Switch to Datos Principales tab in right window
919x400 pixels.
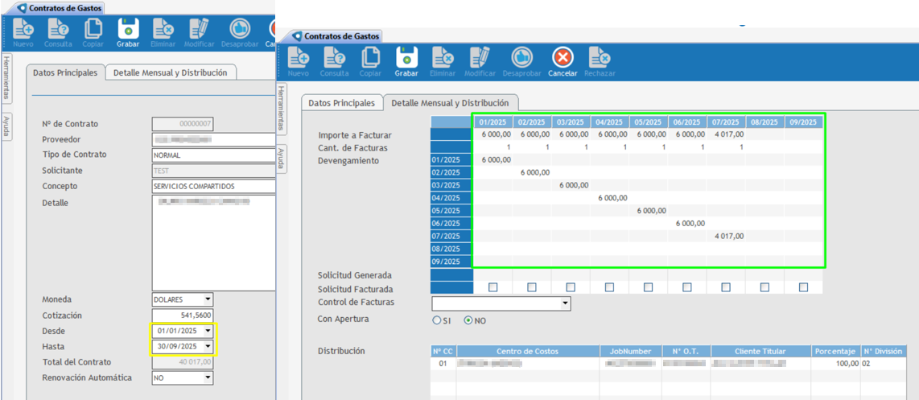[x=341, y=103]
